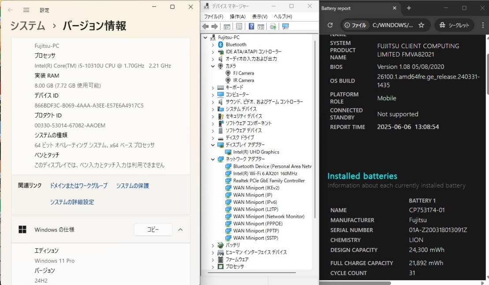Select WAN Miniport (SSTP)
The height and width of the screenshot is (285, 489).
(x=255, y=238)
